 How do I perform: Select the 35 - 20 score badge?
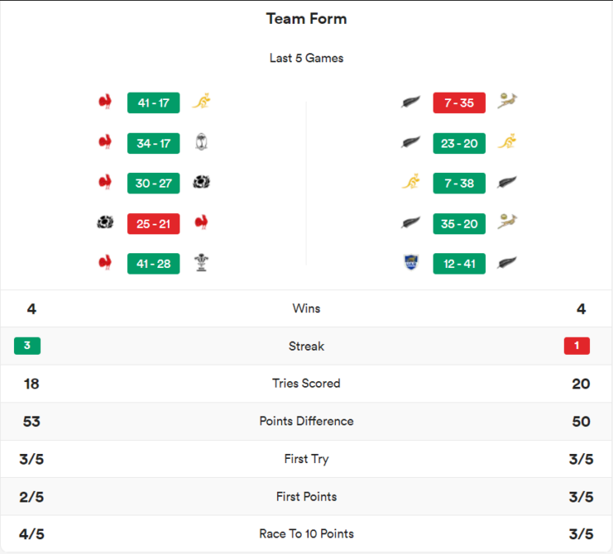tap(460, 223)
